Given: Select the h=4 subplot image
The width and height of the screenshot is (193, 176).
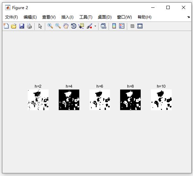Looking at the screenshot, I should coord(69,100).
